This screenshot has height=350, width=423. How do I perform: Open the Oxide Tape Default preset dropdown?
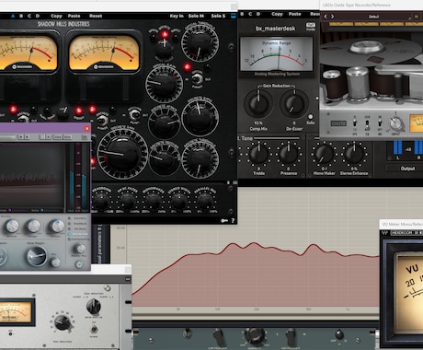point(373,17)
